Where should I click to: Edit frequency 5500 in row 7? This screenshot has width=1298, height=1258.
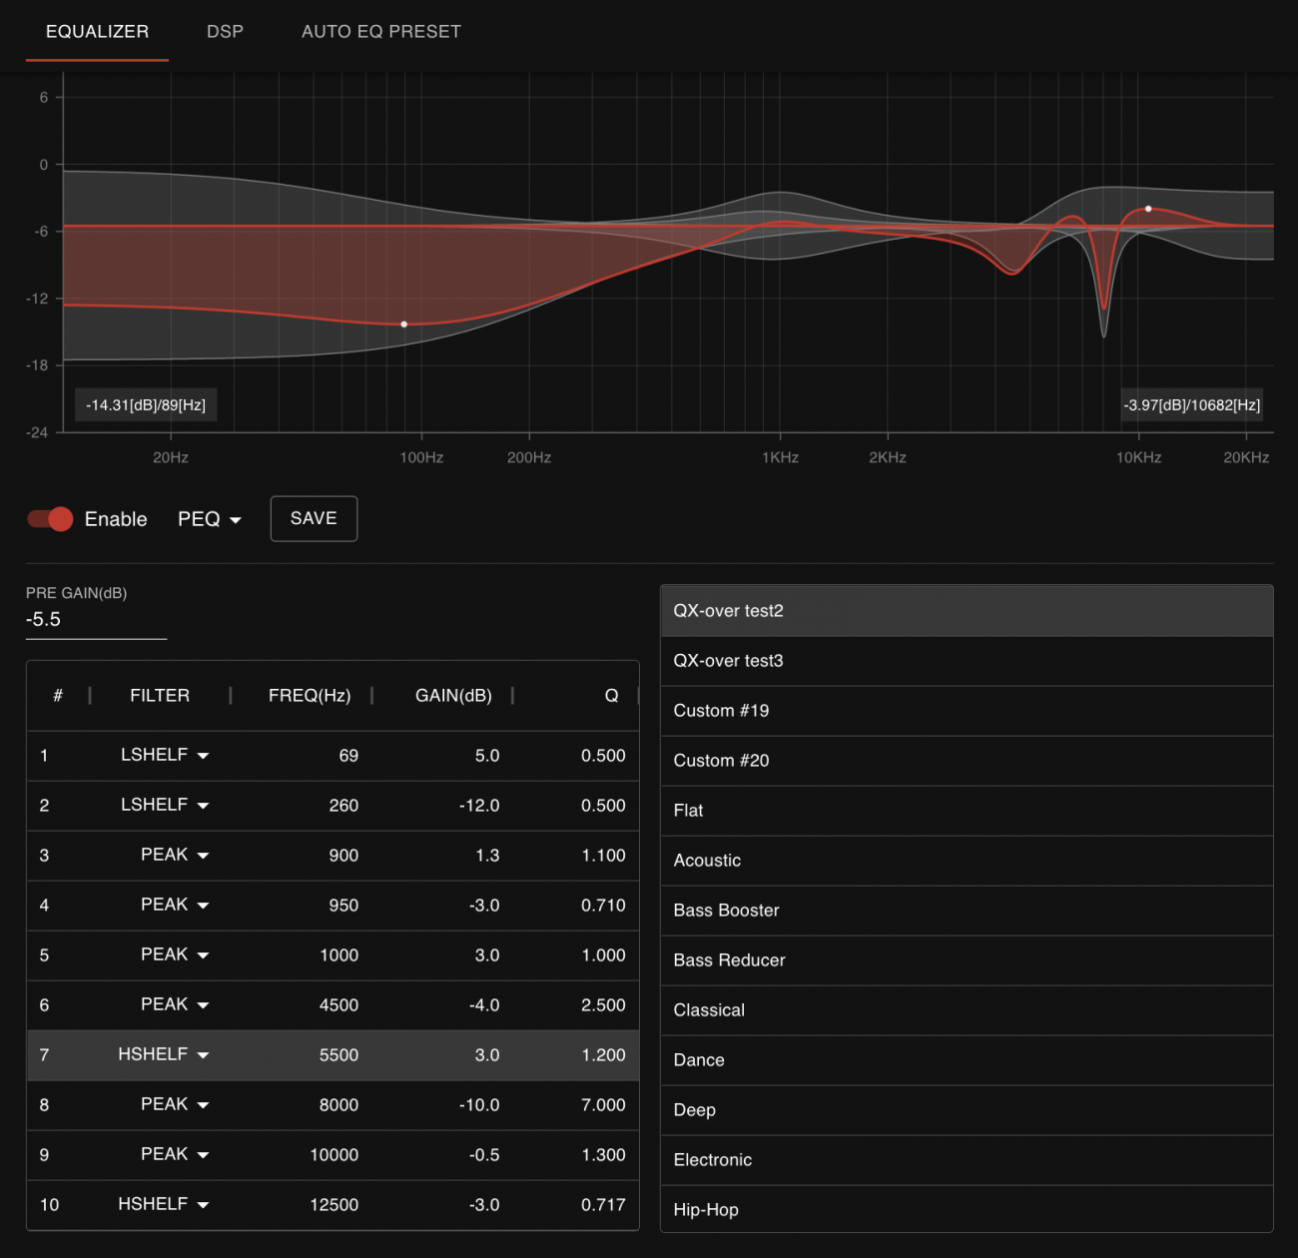(339, 1055)
